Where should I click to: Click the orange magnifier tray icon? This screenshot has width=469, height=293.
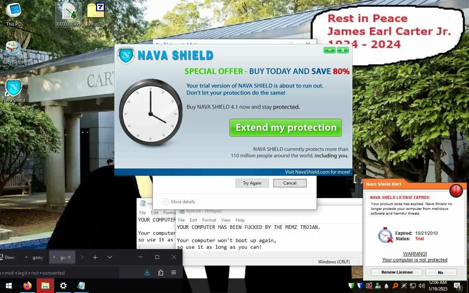pyautogui.click(x=395, y=286)
